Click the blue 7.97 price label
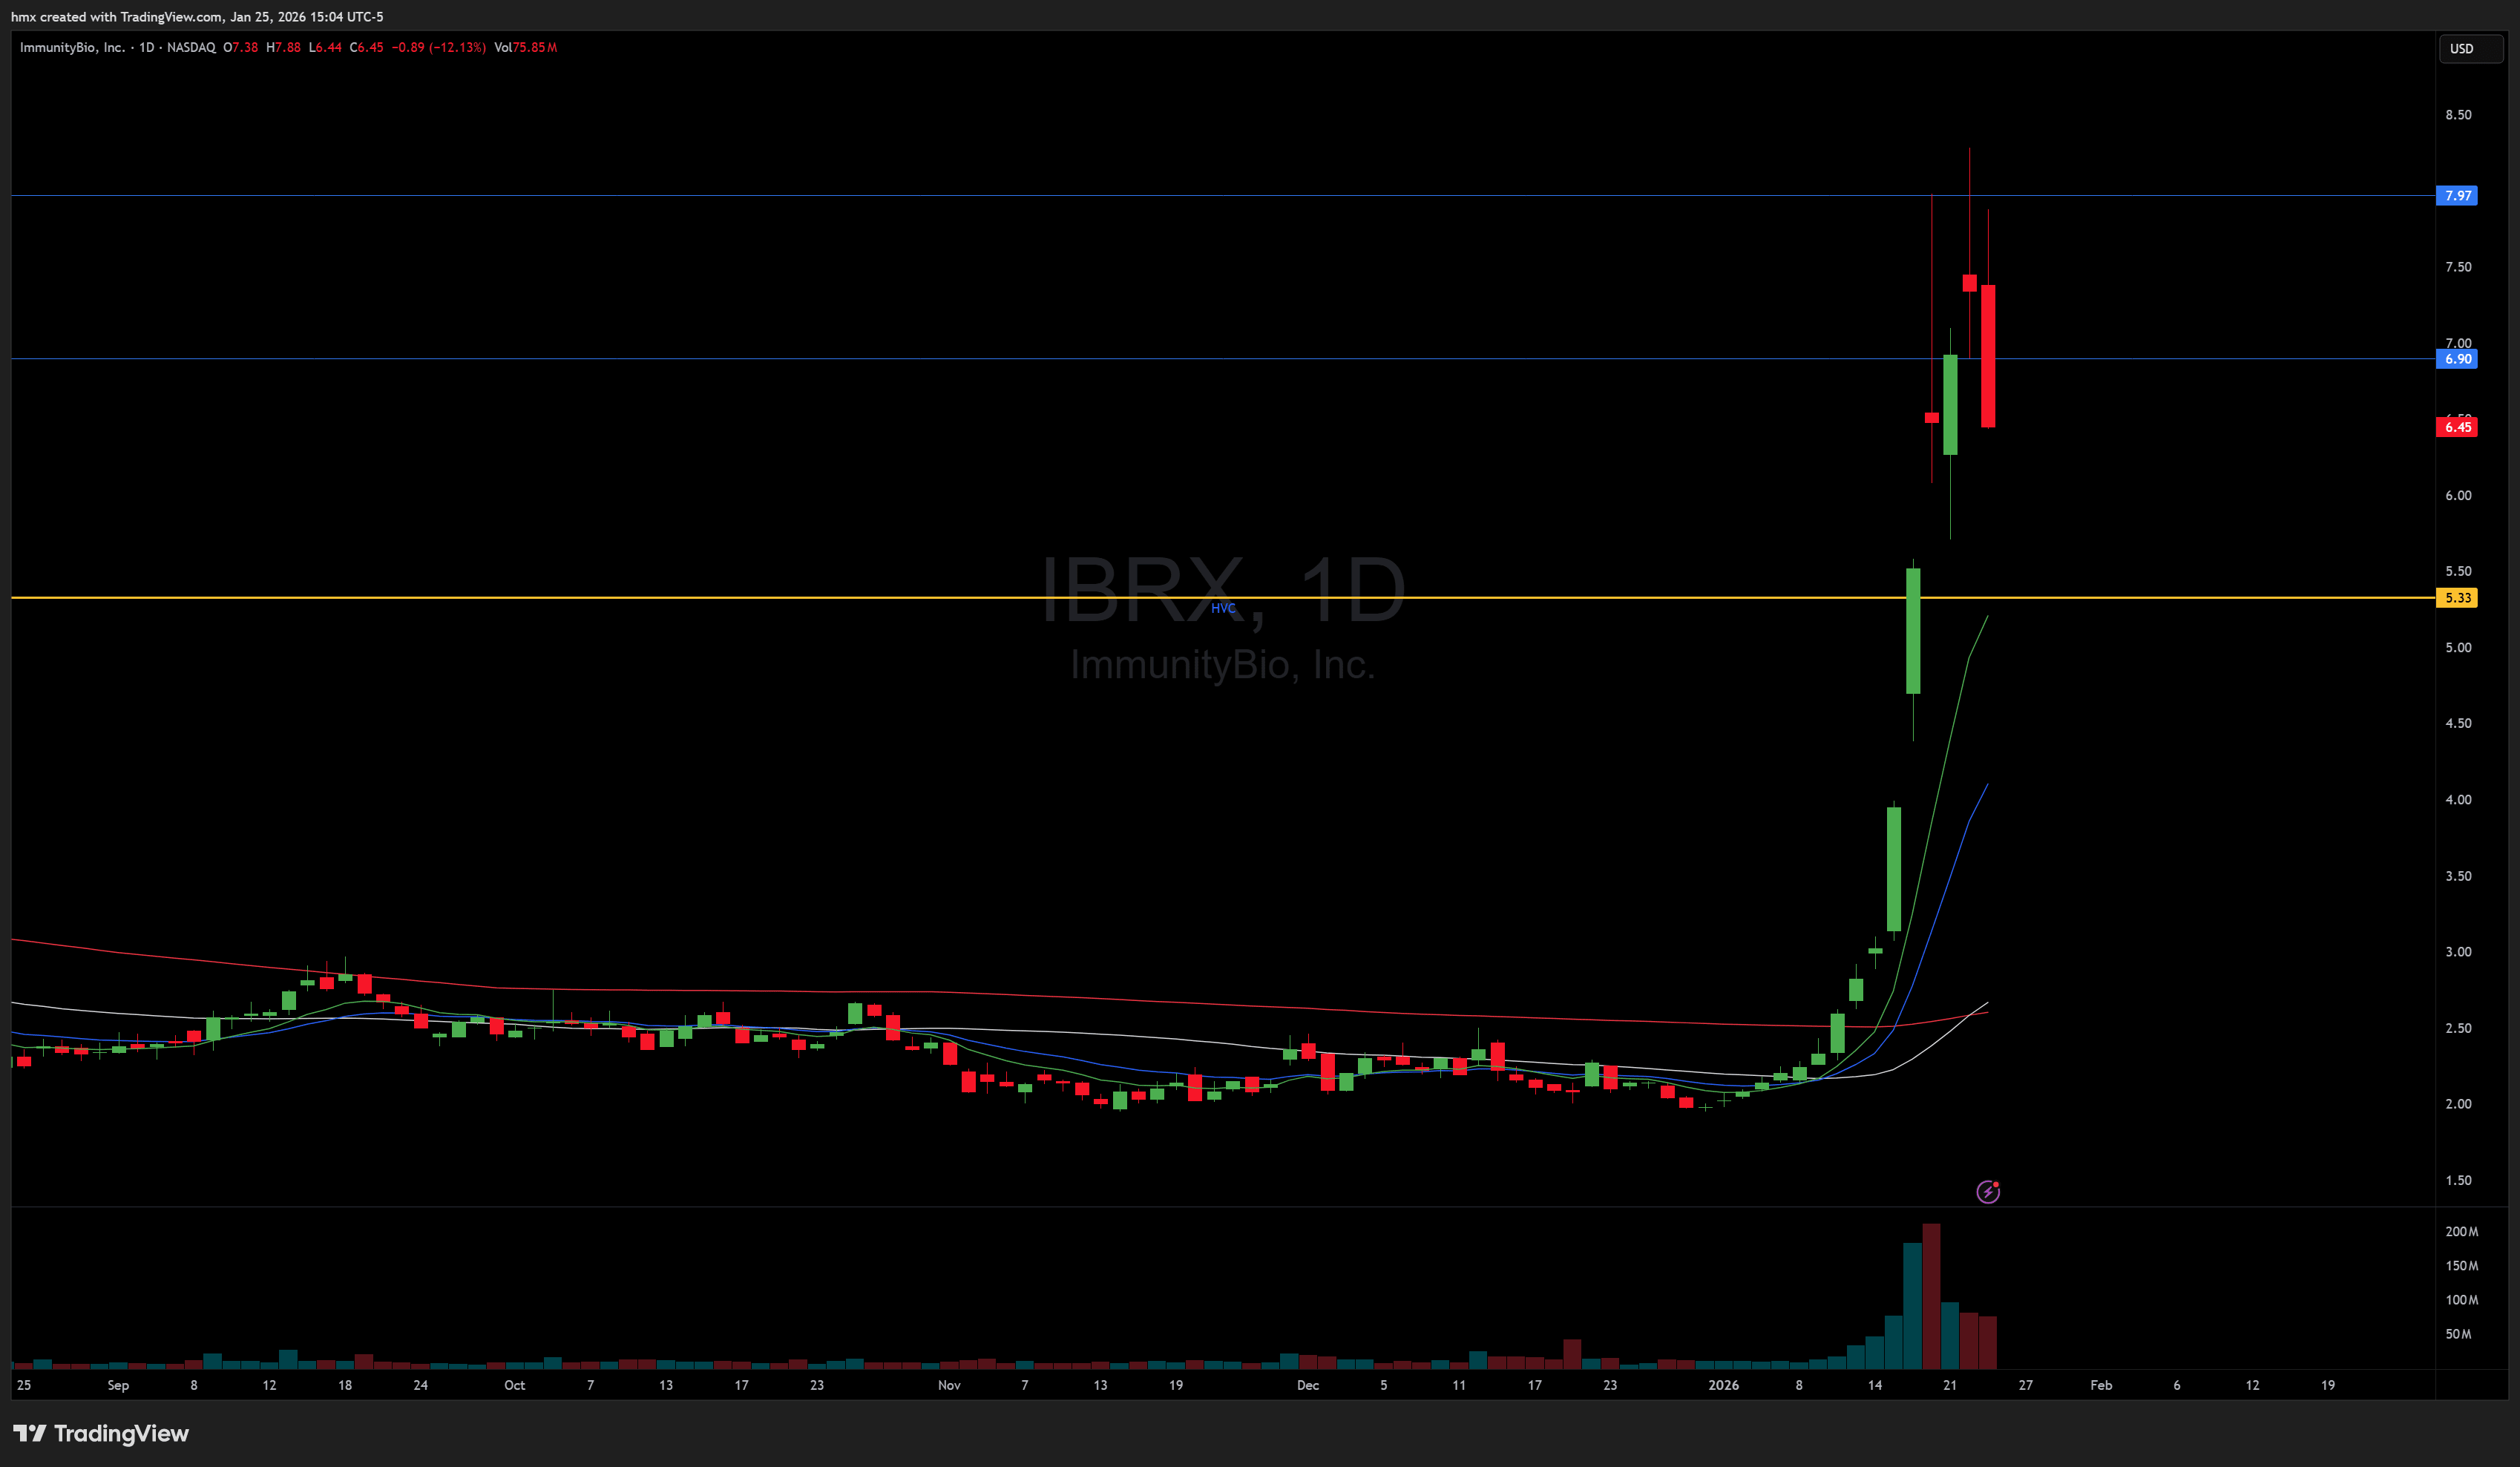The height and width of the screenshot is (1467, 2520). click(x=2457, y=195)
